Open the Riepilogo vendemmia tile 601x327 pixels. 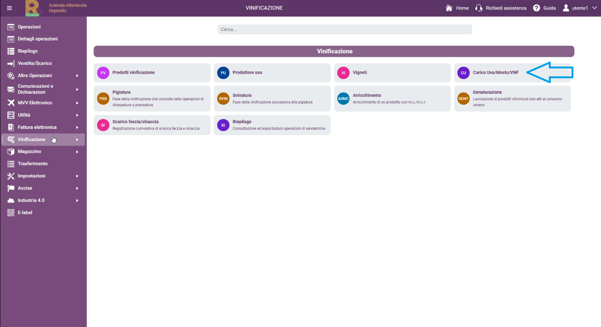pos(272,125)
